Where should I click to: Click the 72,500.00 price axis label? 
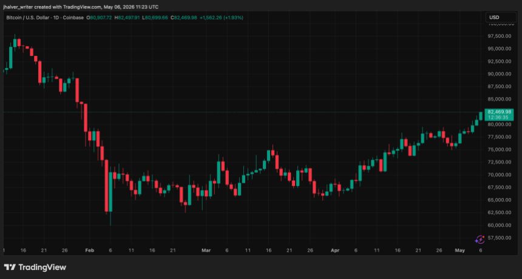click(x=500, y=162)
